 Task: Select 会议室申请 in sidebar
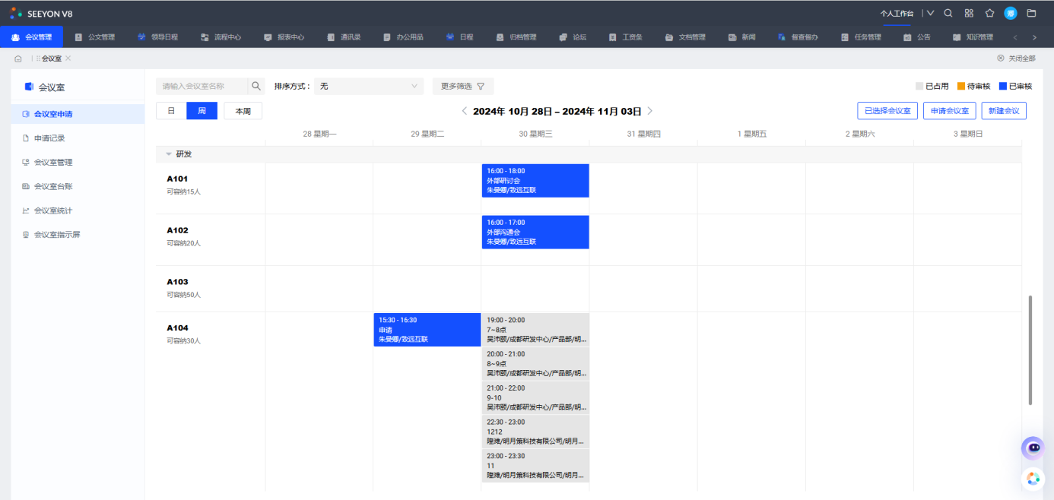pos(78,114)
